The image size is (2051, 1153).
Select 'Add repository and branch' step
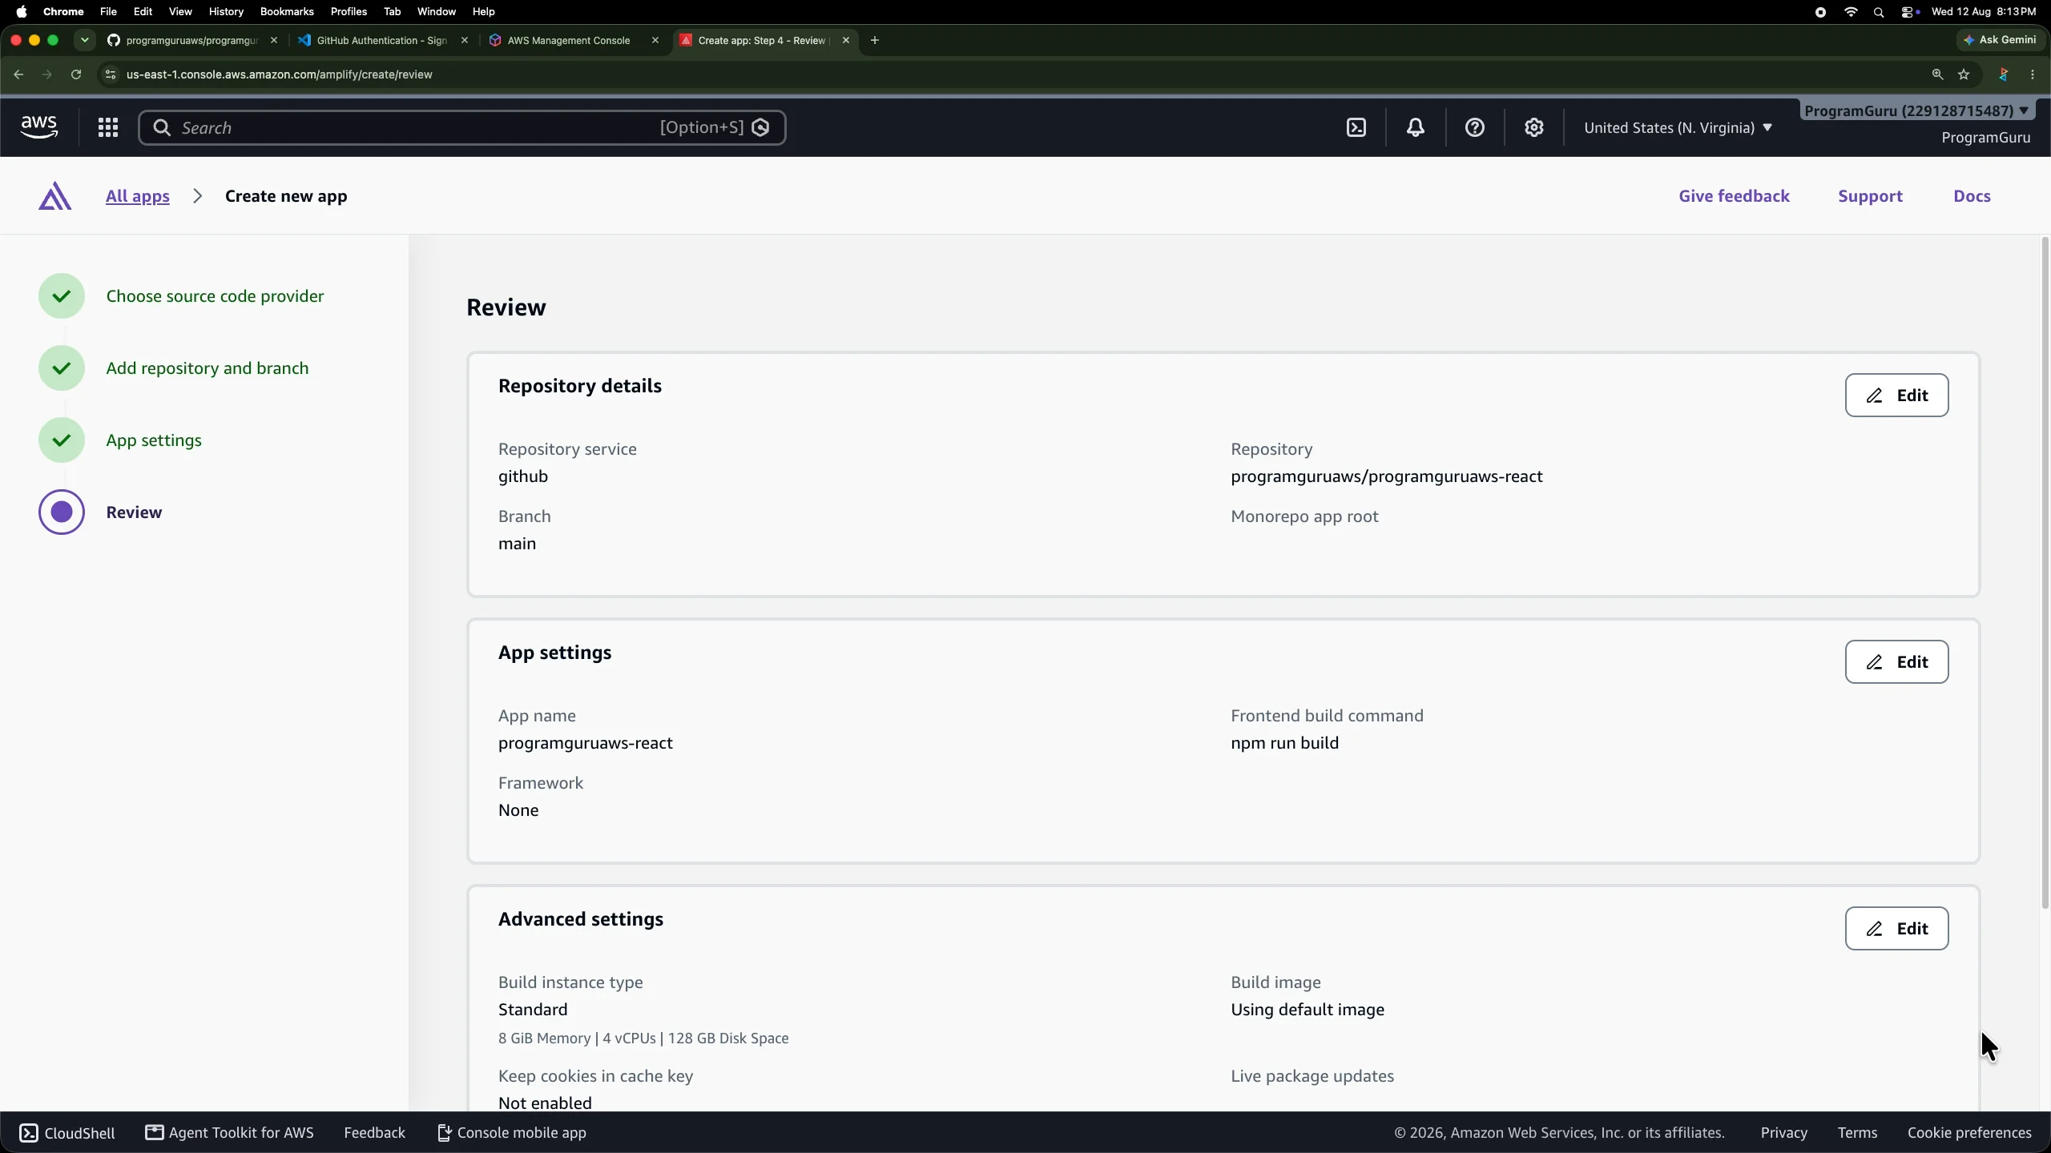(x=208, y=368)
